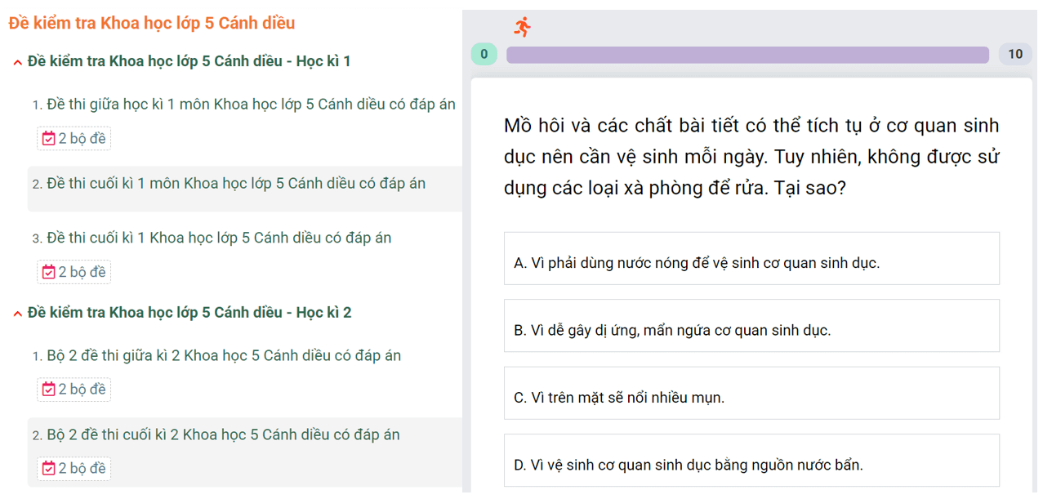
Task: Open 'Đề thi giữa học kì 1 môn Khoa học' link
Action: [x=251, y=105]
